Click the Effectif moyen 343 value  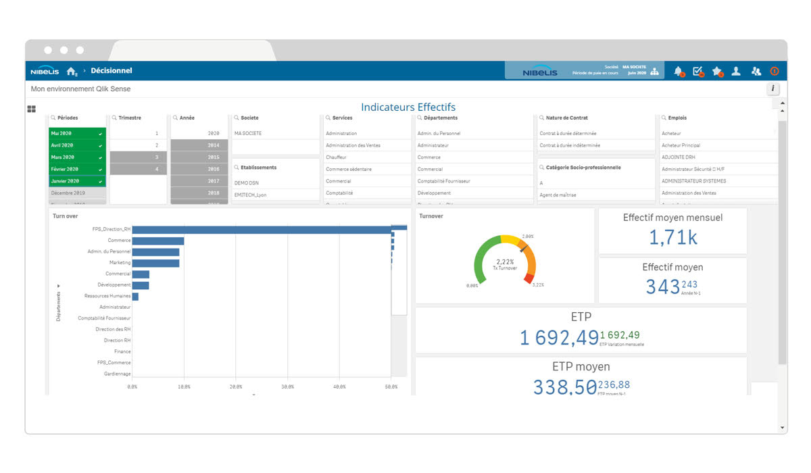(x=662, y=287)
